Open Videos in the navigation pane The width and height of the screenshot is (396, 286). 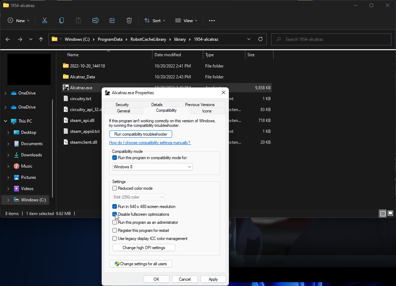pyautogui.click(x=27, y=188)
